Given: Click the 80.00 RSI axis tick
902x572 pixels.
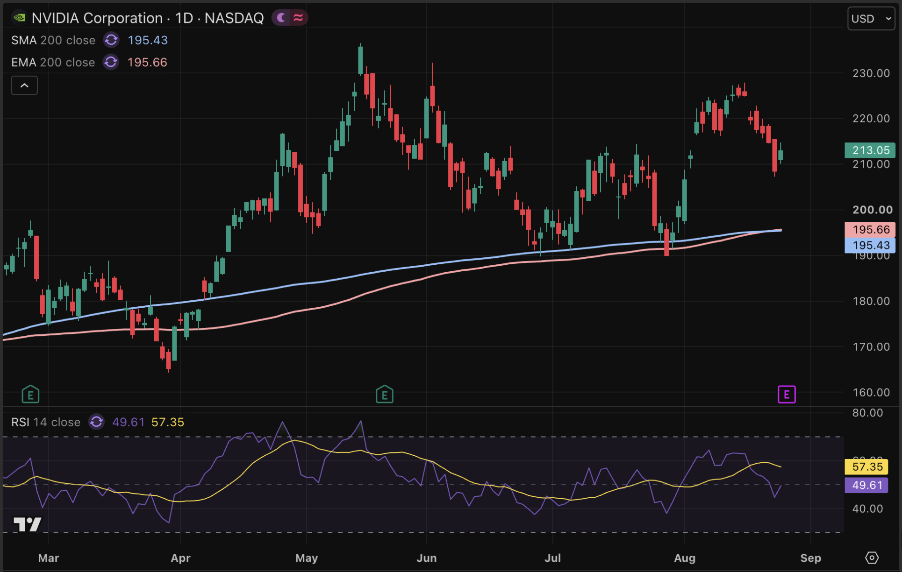Looking at the screenshot, I should point(867,413).
